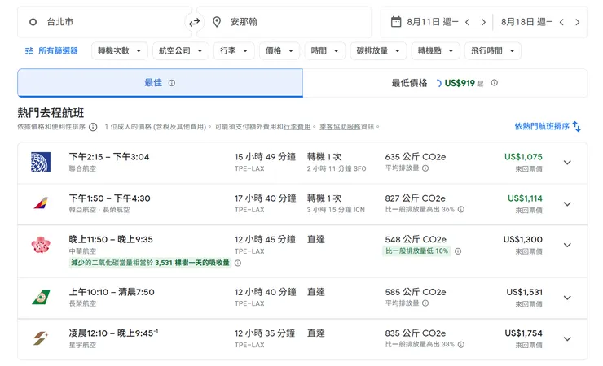This screenshot has width=603, height=366.
Task: Open the 轉機次數 filter dropdown
Action: 120,51
